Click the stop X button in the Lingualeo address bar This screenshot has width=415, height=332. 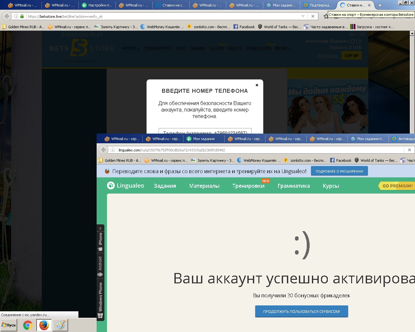(x=409, y=150)
